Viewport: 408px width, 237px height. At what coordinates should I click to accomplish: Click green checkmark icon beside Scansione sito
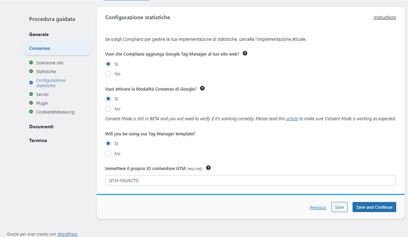pyautogui.click(x=31, y=63)
